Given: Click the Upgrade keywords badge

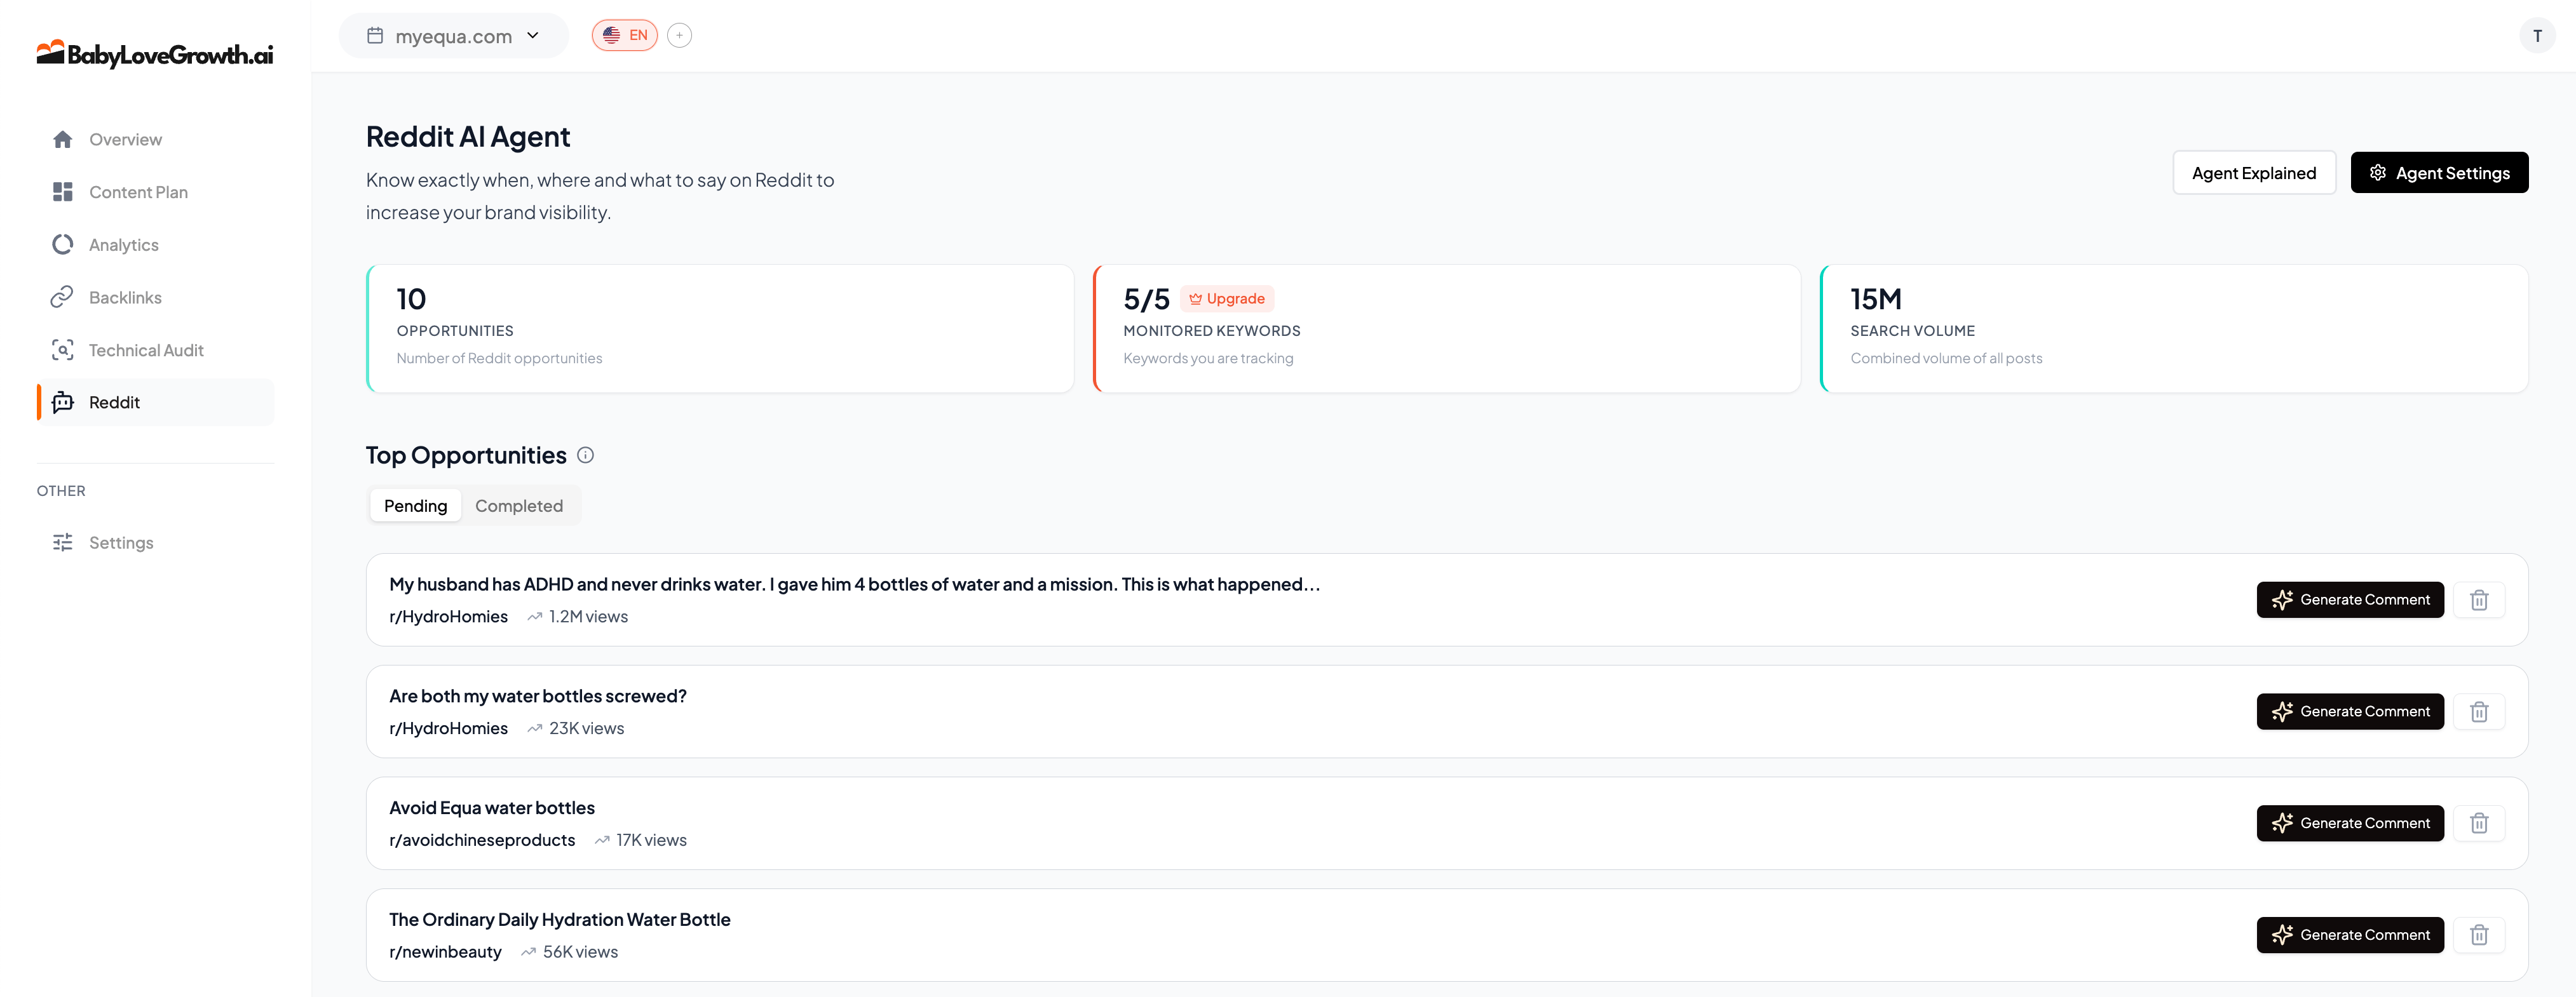Looking at the screenshot, I should [1226, 298].
